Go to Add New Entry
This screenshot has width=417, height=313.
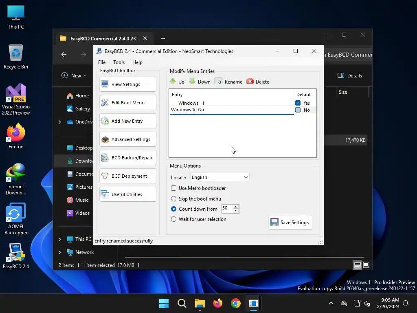click(127, 121)
